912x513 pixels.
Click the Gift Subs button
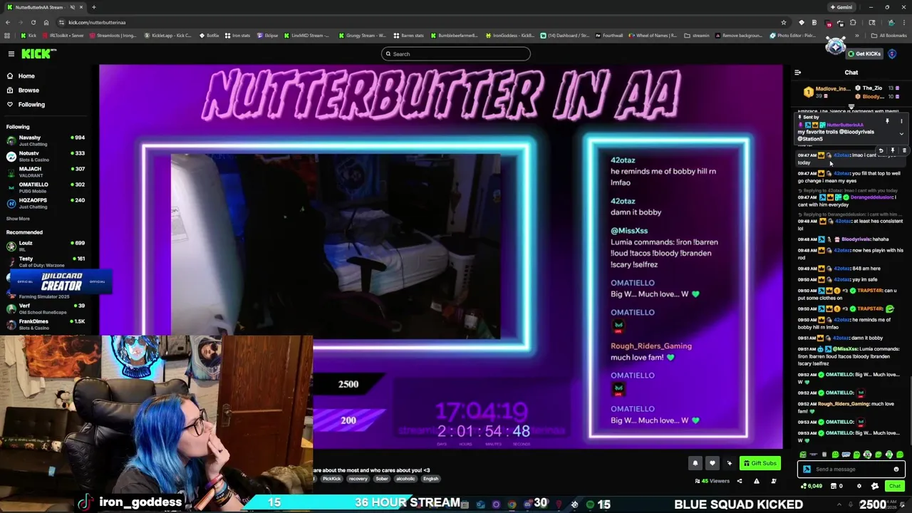point(760,463)
